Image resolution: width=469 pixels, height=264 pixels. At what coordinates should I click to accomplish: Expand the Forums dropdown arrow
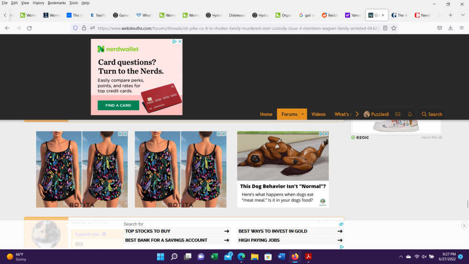pos(303,114)
